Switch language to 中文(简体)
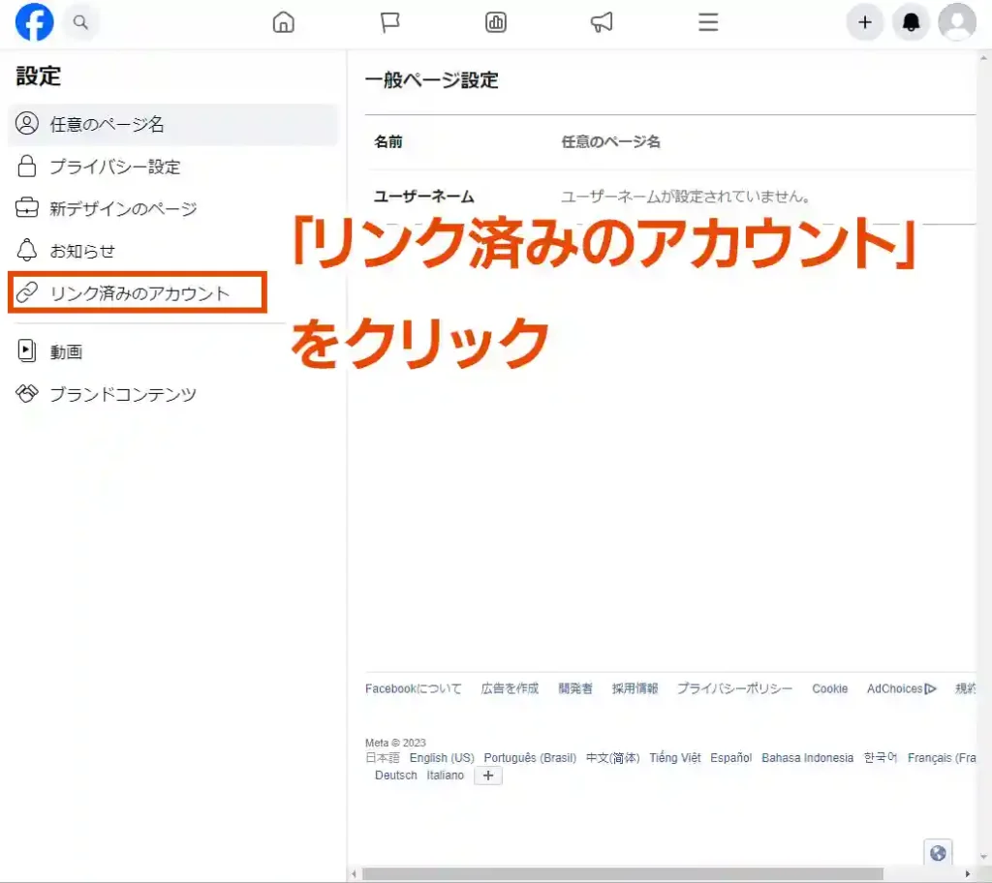 pyautogui.click(x=612, y=758)
